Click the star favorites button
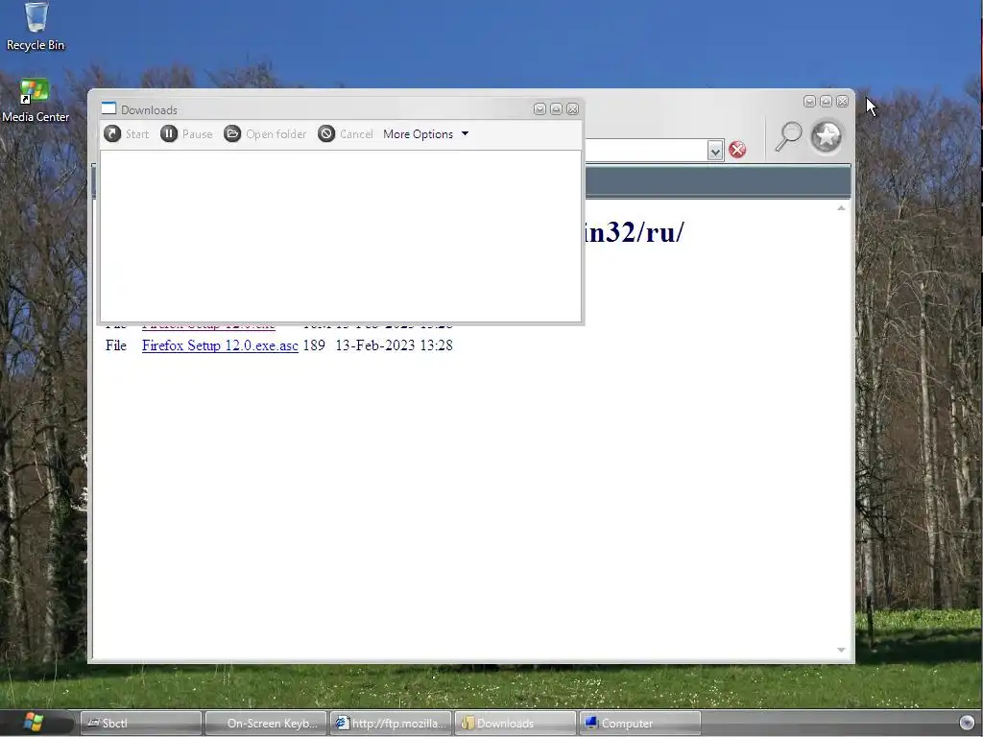983x737 pixels. [x=827, y=136]
